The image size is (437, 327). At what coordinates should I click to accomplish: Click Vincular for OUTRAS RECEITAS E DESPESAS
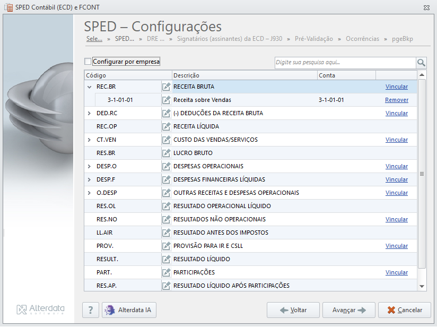(x=397, y=193)
